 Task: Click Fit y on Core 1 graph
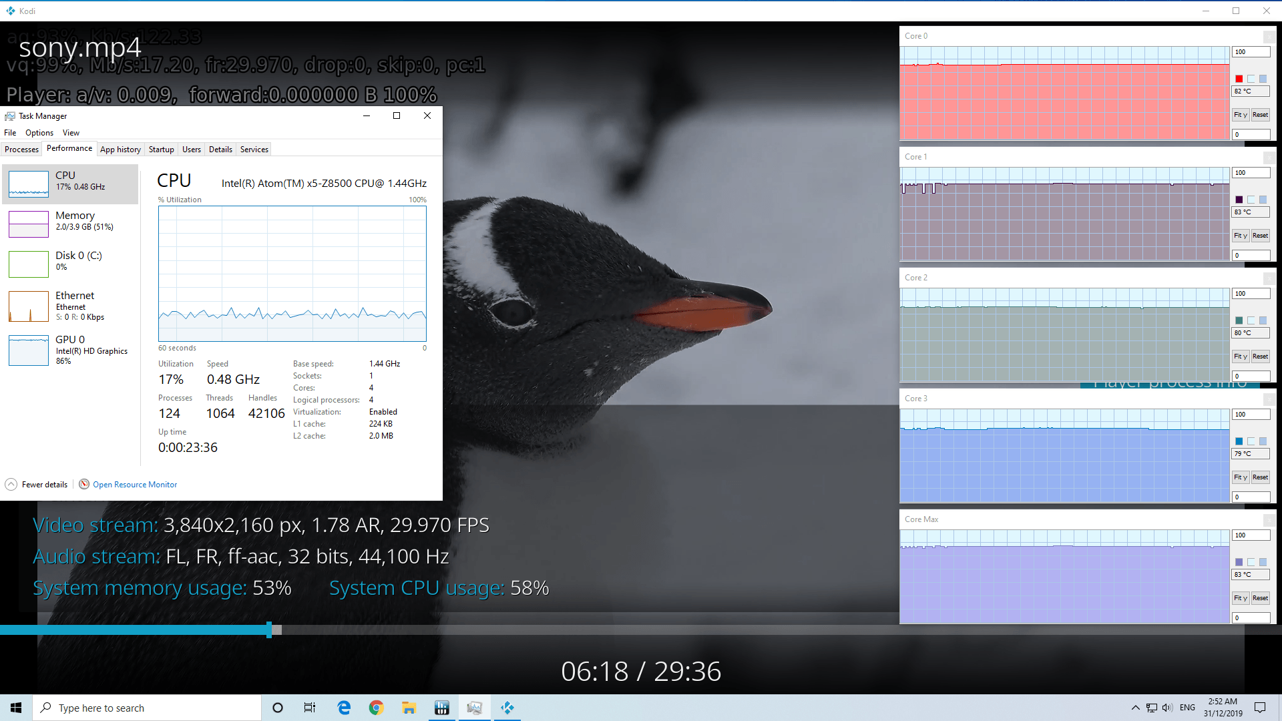click(1240, 236)
